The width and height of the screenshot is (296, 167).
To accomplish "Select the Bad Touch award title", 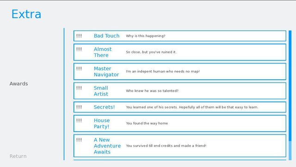I will click(106, 36).
